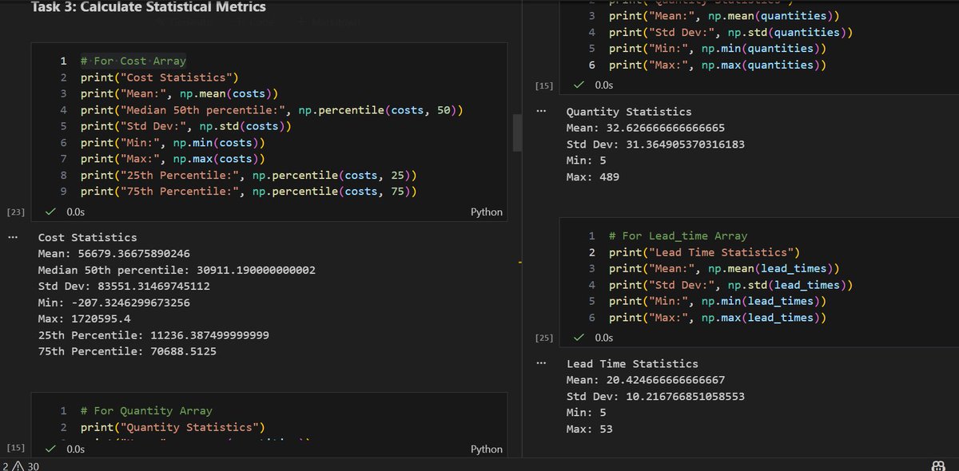Click the Max: 489 output line
959x471 pixels.
pos(592,177)
